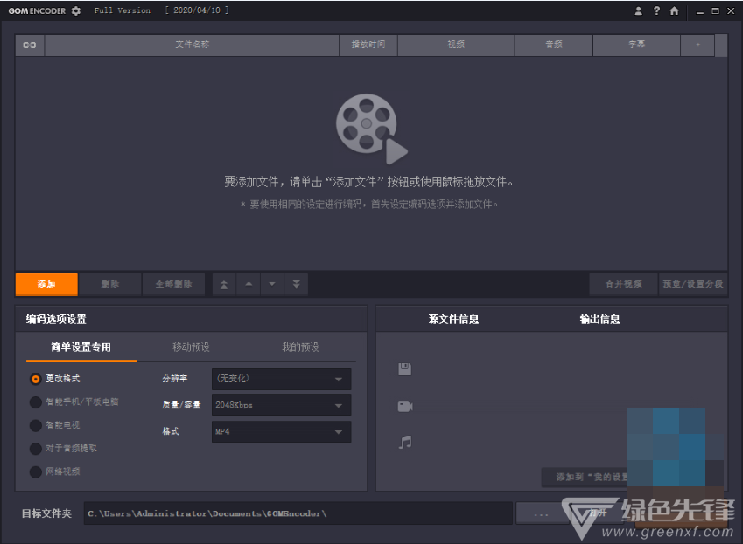Viewport: 743px width, 544px height.
Task: Click the user account icon
Action: point(639,11)
